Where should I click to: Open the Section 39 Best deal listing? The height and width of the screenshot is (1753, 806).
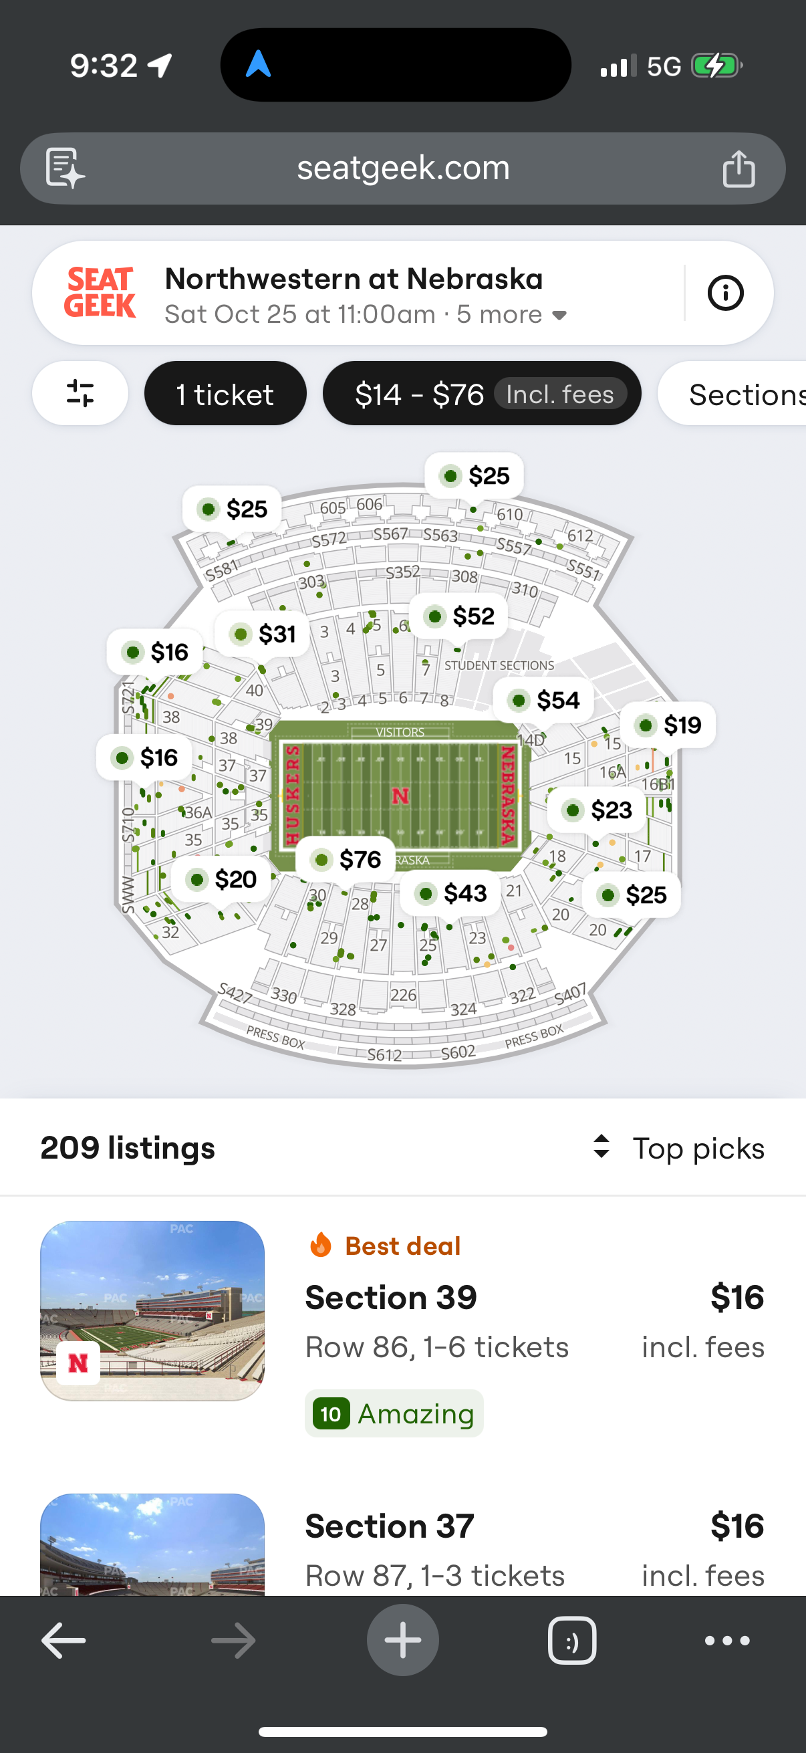[402, 1329]
